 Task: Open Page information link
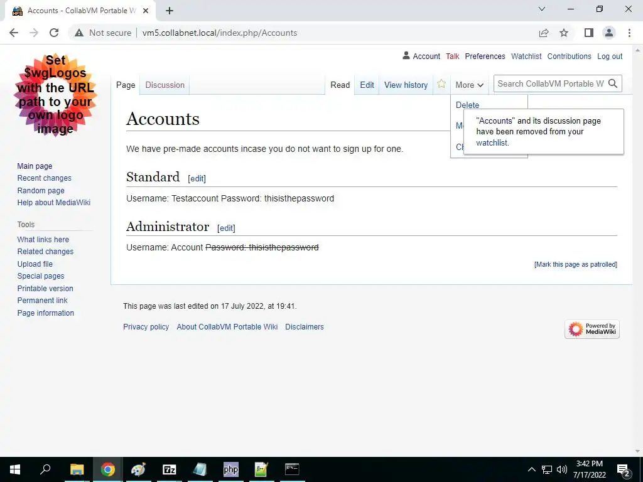coord(45,313)
